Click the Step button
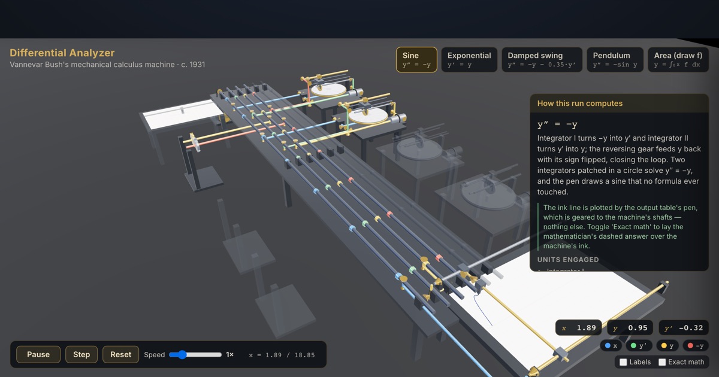719x377 pixels. click(81, 354)
